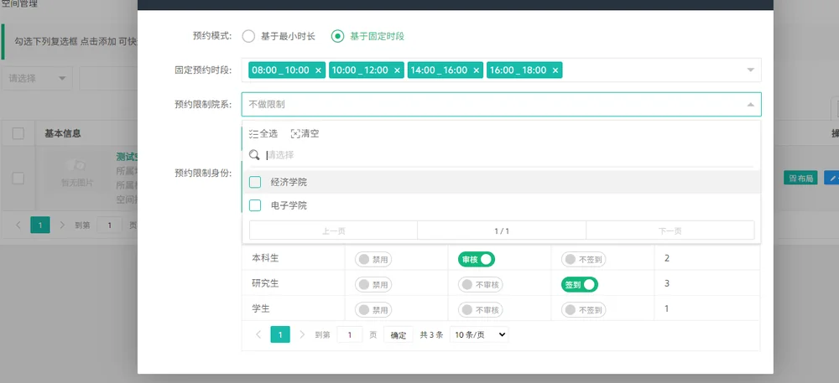Screen dimensions: 839x383
Task: Open the 10 条/页 page size dropdown
Action: pyautogui.click(x=479, y=334)
